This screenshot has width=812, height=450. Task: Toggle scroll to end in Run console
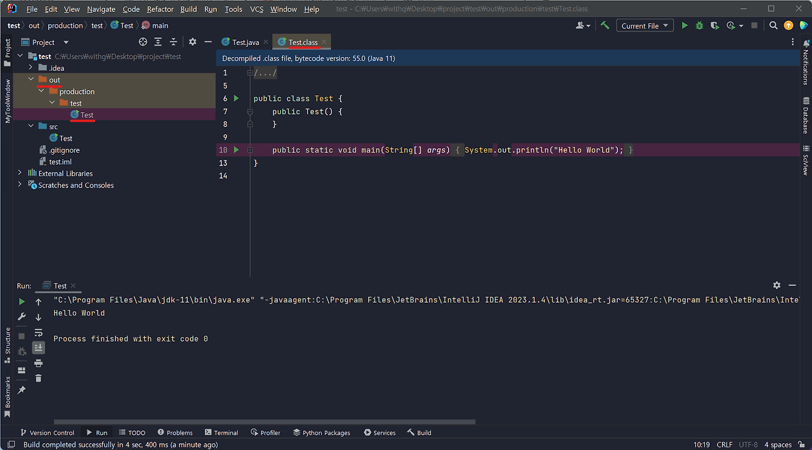pyautogui.click(x=38, y=347)
